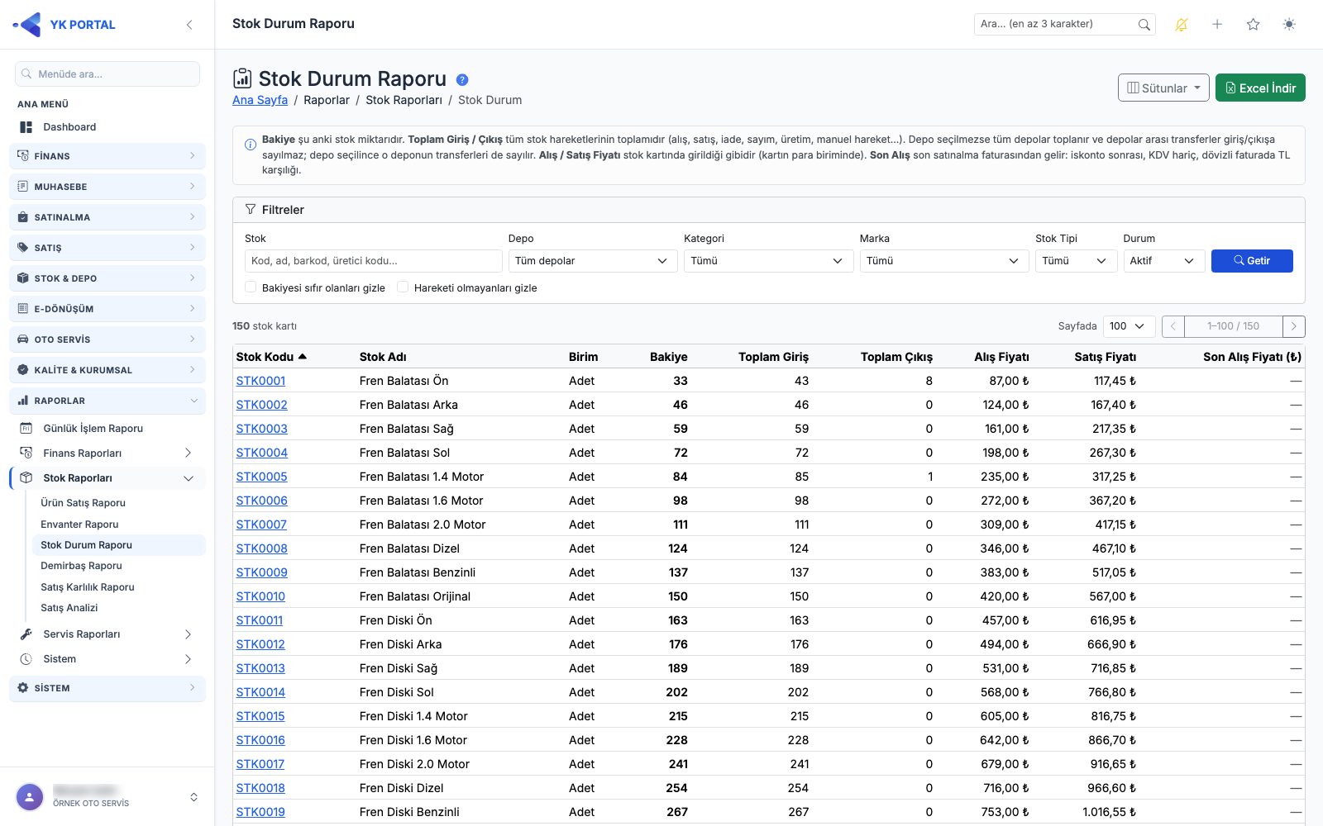Click the info icon in the description box
Viewport: 1323px width, 826px height.
(x=251, y=145)
